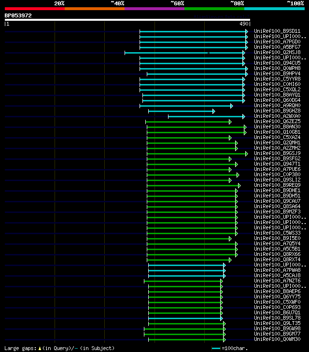Select the UniRef100_Q60DG4 label

tap(277, 100)
